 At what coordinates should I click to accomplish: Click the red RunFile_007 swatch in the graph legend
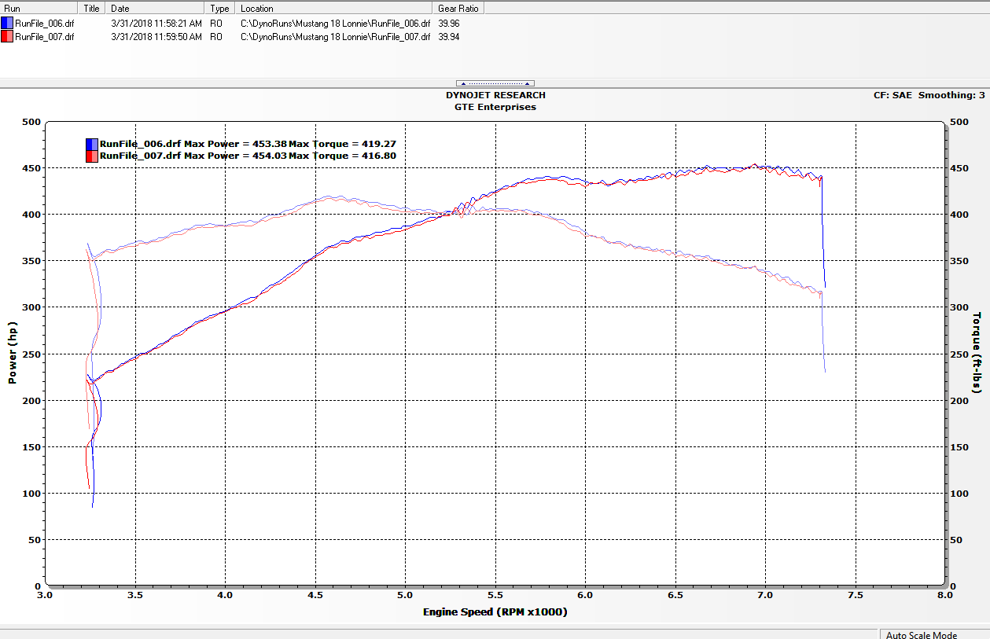[x=92, y=156]
